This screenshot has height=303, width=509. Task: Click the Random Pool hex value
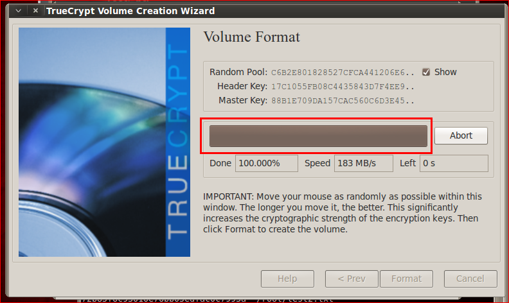point(343,73)
